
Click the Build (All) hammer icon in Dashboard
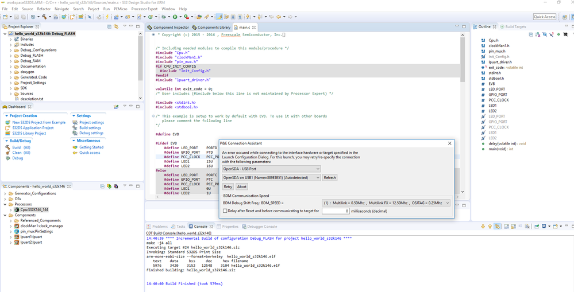coord(7,147)
